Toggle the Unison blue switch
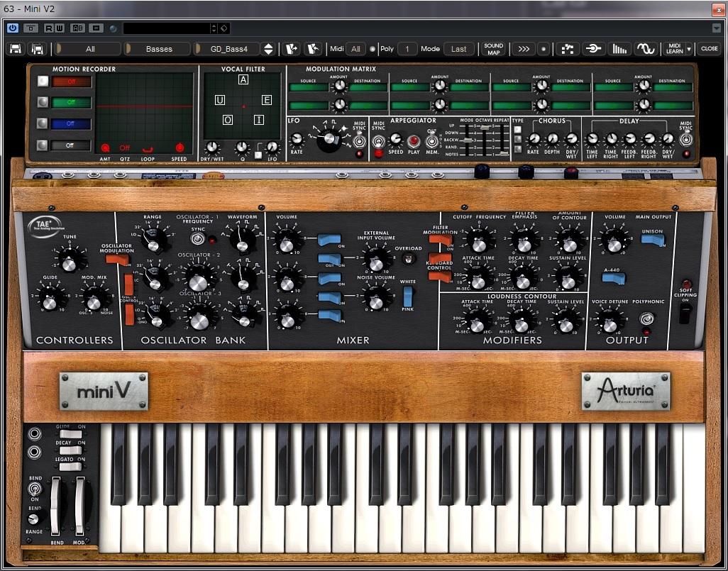 click(652, 240)
